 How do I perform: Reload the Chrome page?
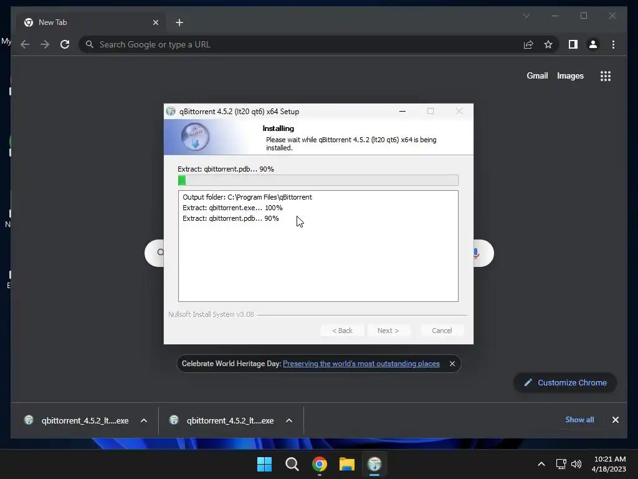65,44
